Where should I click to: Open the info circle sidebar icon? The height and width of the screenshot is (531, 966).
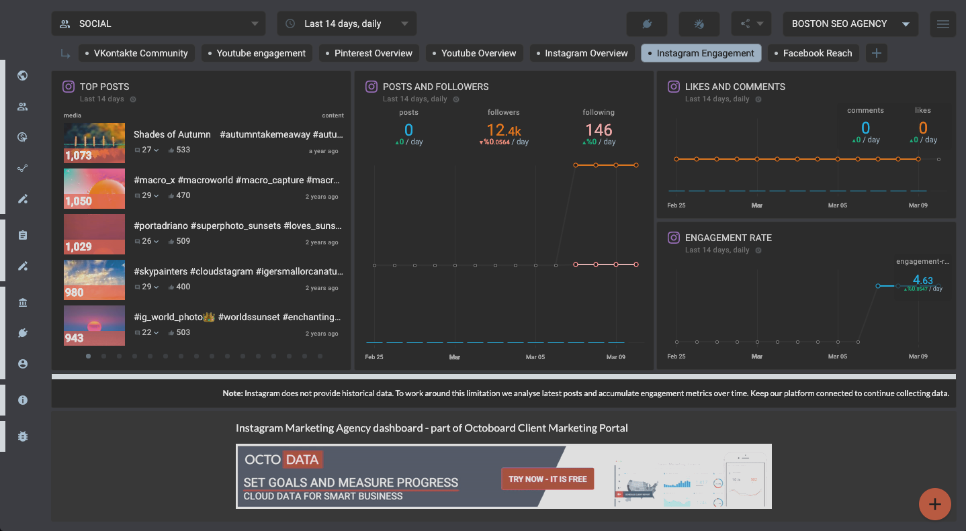(x=23, y=400)
